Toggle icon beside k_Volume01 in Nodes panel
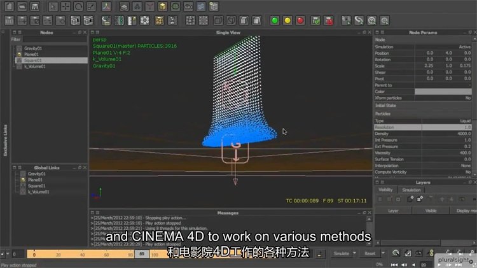477x268 pixels. 19,66
